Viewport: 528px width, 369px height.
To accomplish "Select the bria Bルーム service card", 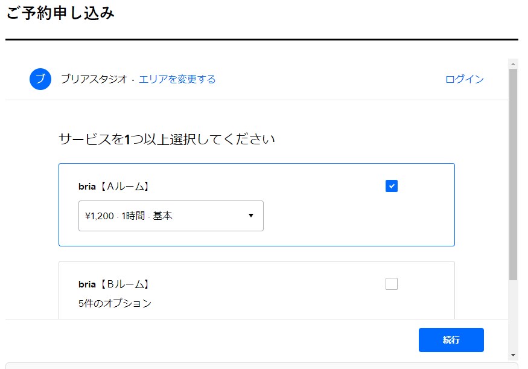I will [x=256, y=290].
